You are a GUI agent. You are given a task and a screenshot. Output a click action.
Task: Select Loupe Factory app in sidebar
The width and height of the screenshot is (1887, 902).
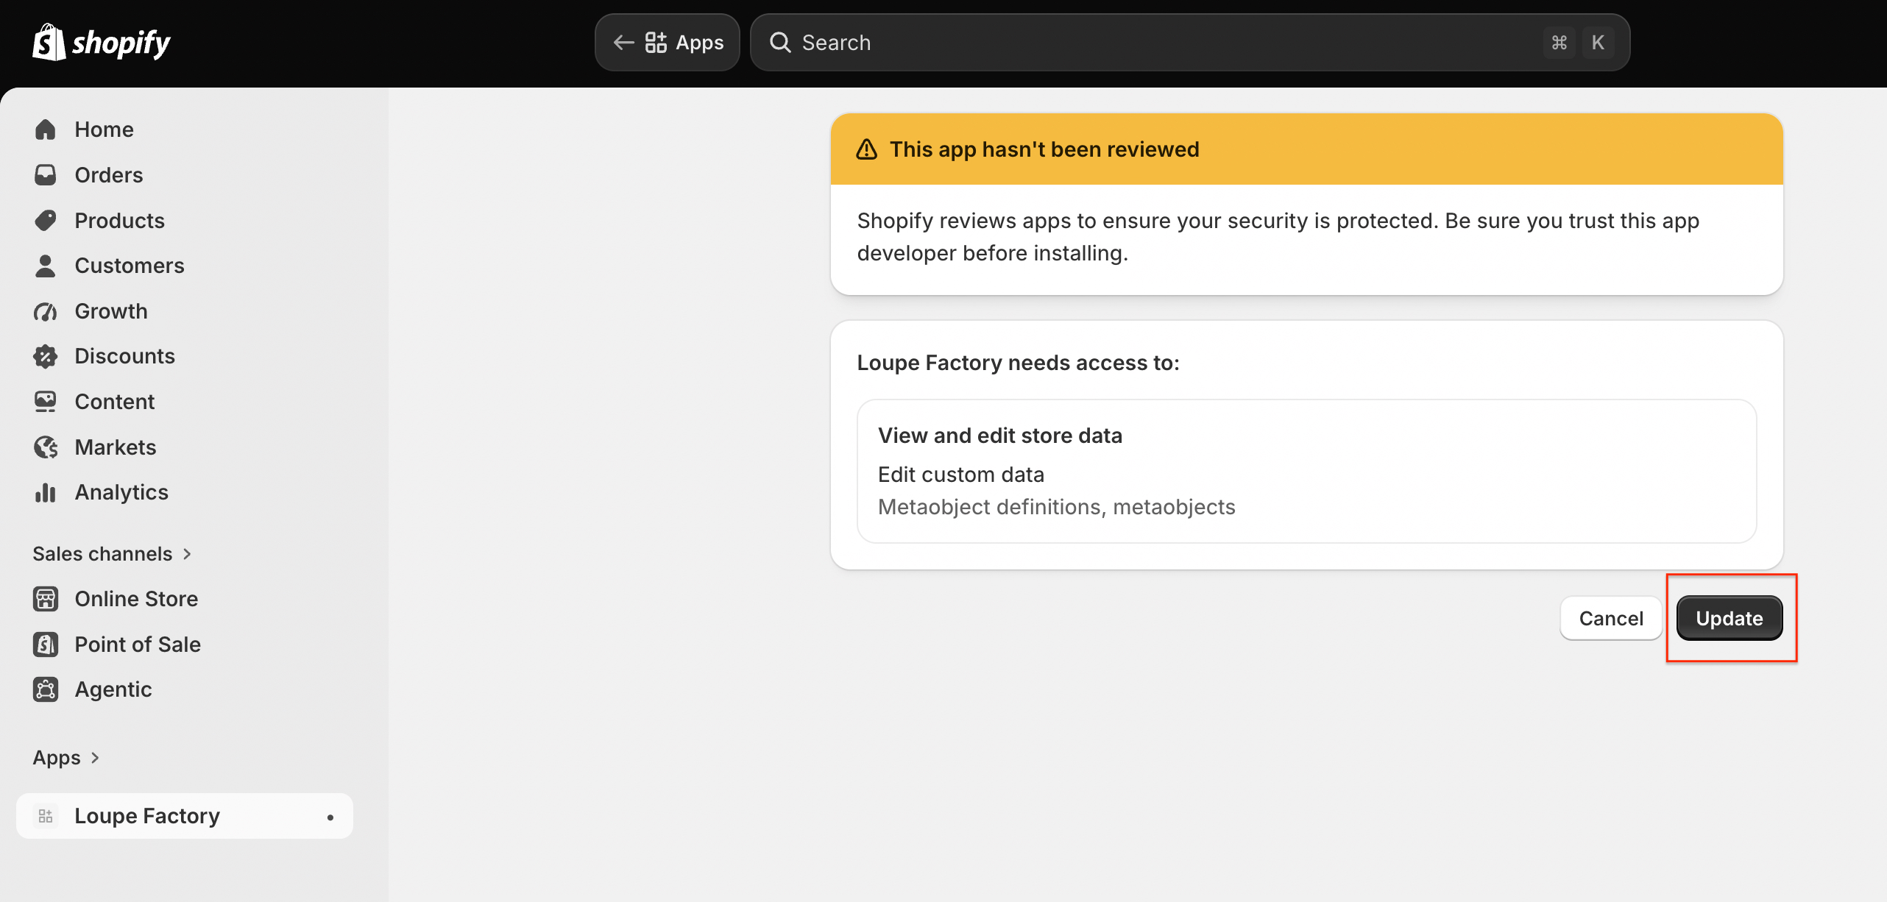(185, 816)
